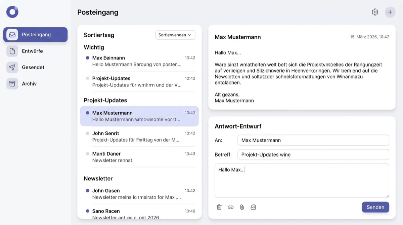Click the An recipient field
This screenshot has height=225, width=403.
(x=313, y=140)
